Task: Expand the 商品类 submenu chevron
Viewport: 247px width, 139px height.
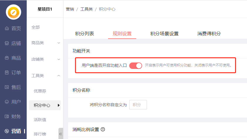Action: coord(59,43)
